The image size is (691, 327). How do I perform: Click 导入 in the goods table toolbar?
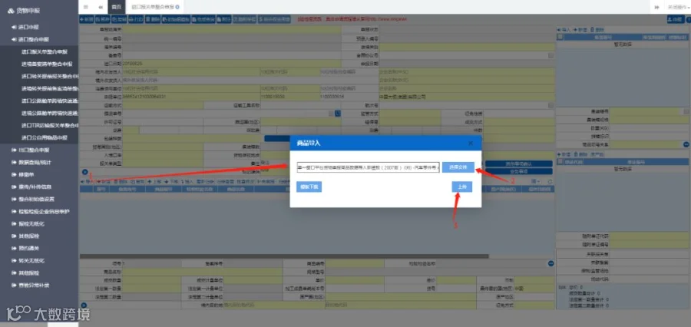88,181
